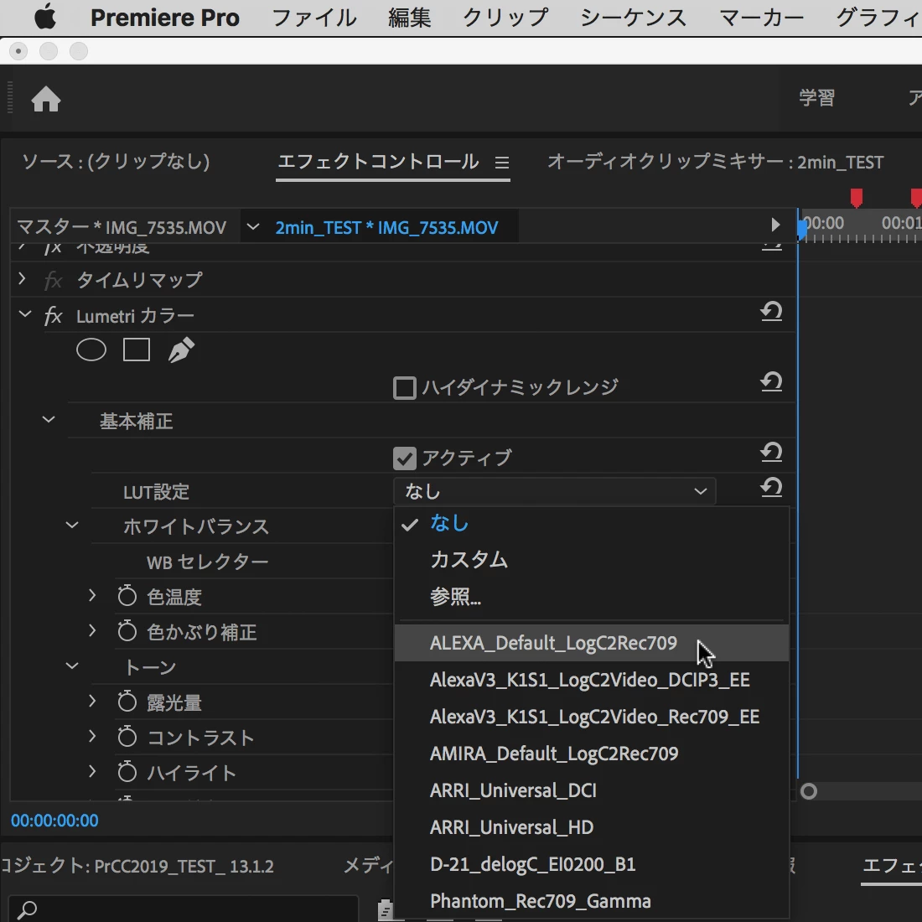This screenshot has width=922, height=922.
Task: Switch to the ソース (クリップなし) tab
Action: [x=116, y=162]
